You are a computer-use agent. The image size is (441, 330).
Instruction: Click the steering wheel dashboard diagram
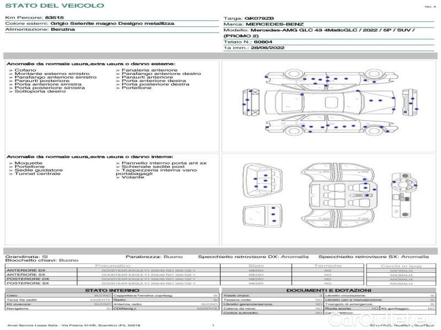405,195
